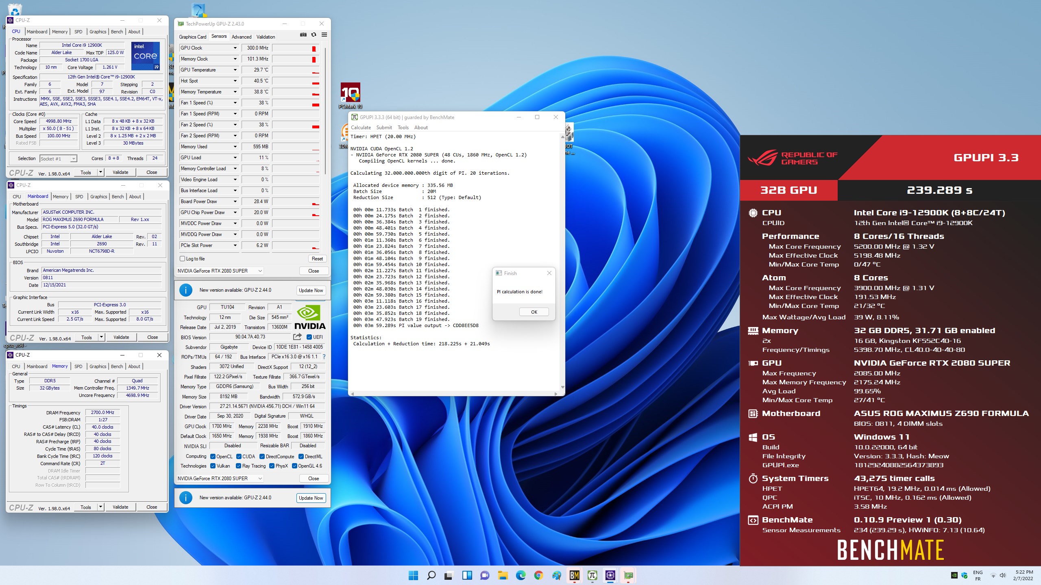Expand Tools arrow in CPU-Z Memory window
The height and width of the screenshot is (585, 1041).
100,507
